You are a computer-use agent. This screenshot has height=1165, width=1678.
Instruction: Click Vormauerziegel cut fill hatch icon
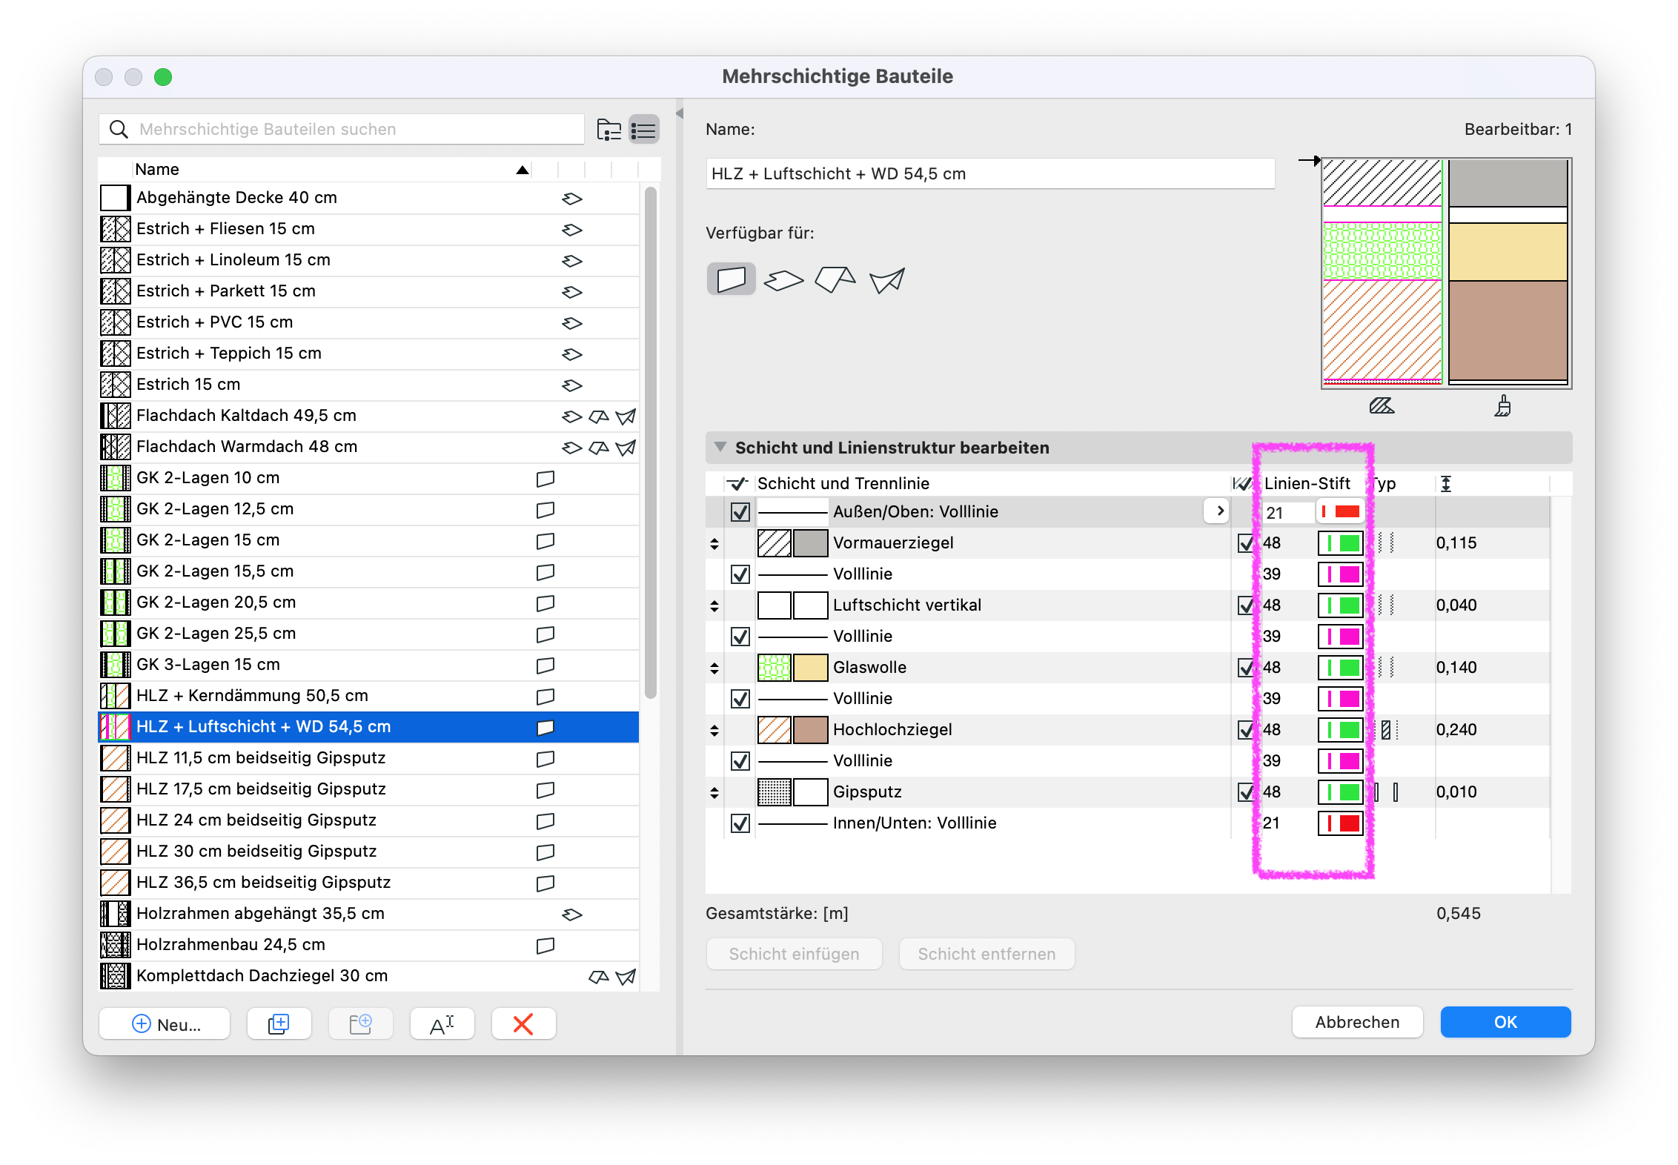point(774,543)
